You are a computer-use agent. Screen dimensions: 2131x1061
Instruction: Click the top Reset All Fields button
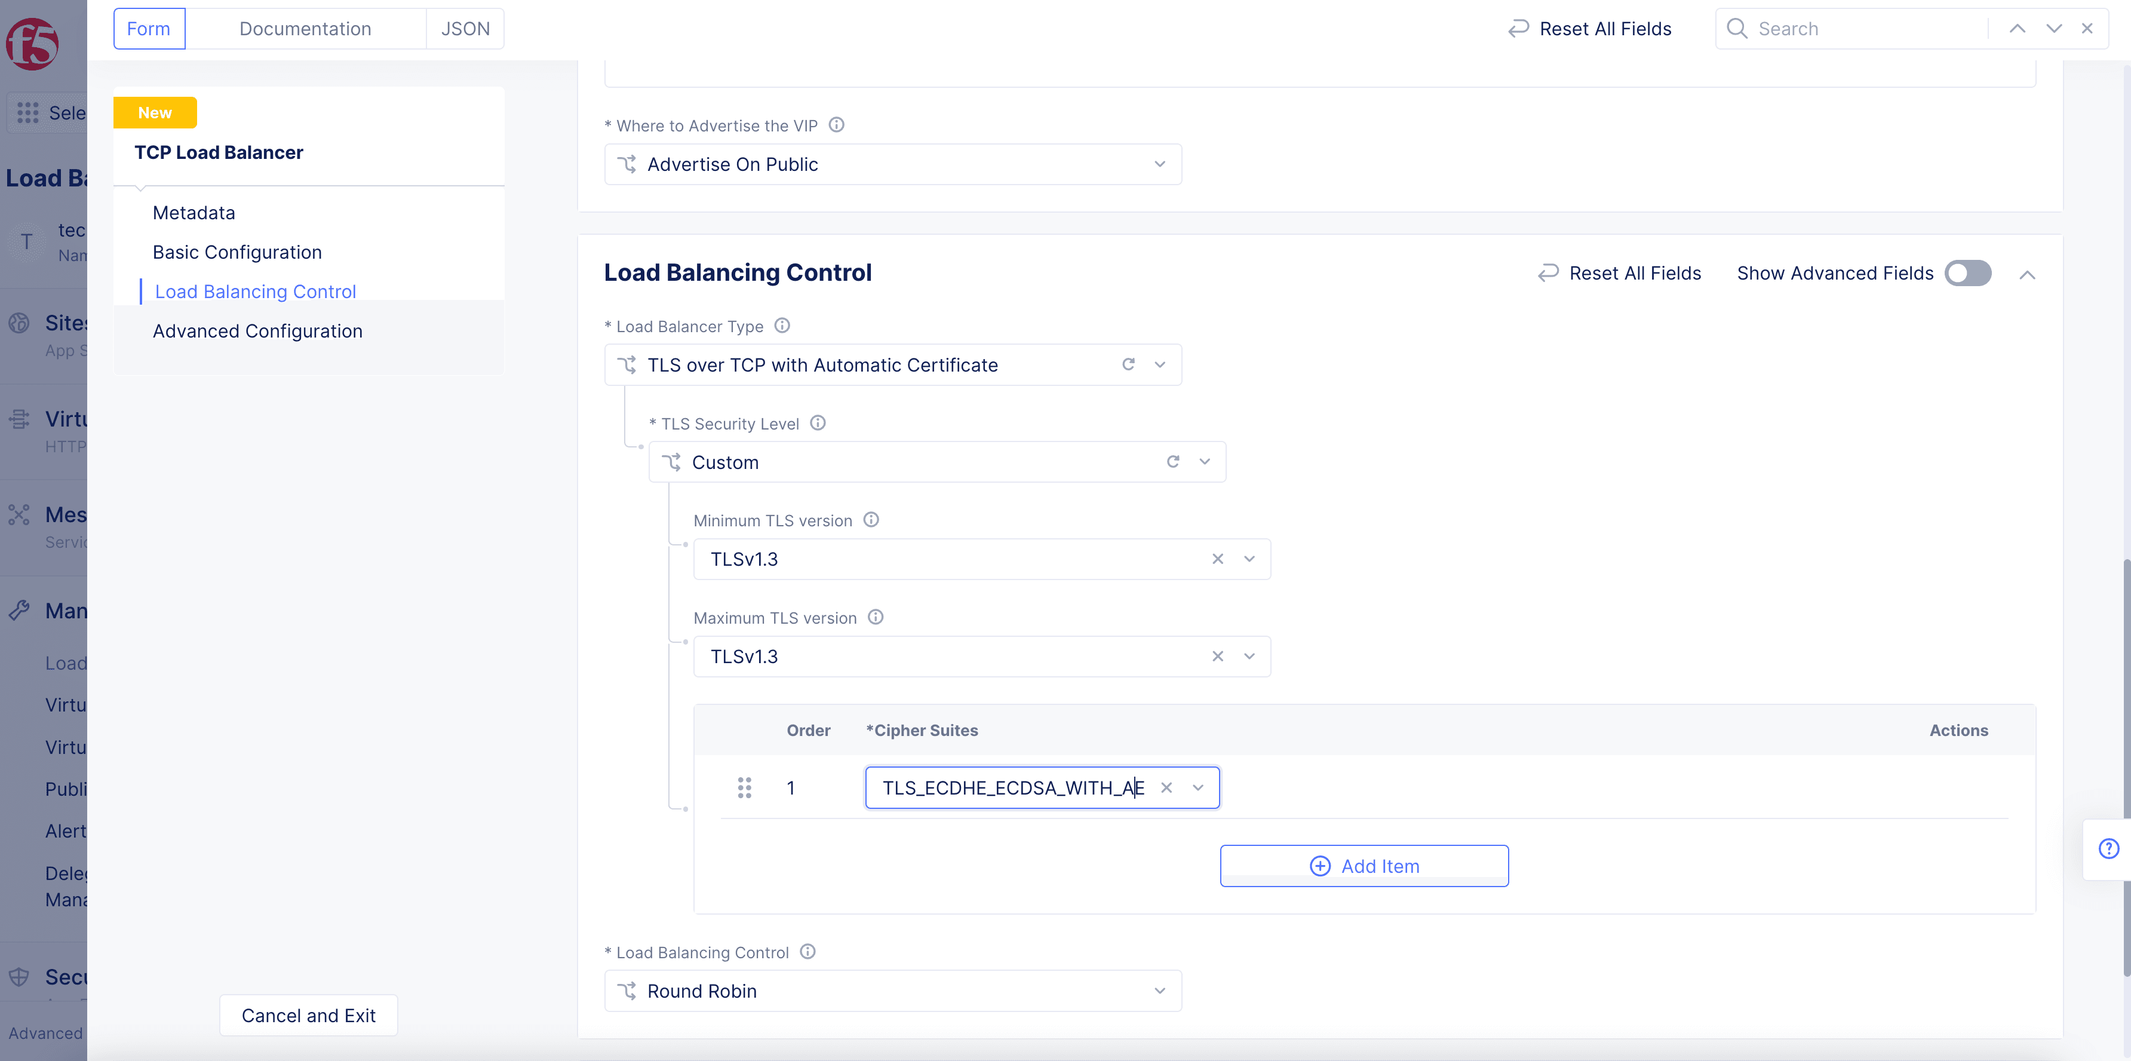(x=1590, y=29)
